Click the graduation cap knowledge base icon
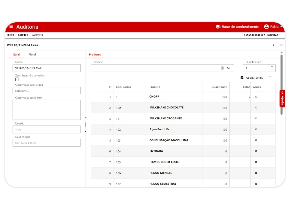The image size is (290, 209). [x=218, y=27]
